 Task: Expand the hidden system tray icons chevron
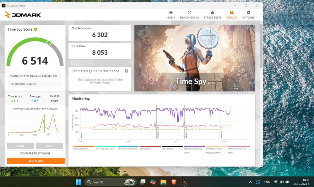(x=250, y=182)
